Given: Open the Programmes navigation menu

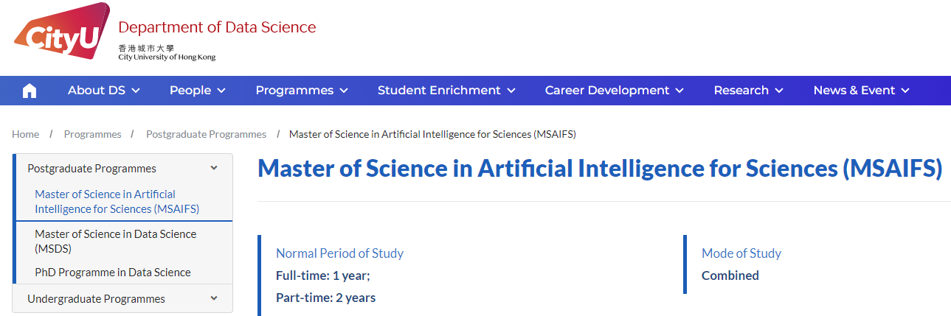Looking at the screenshot, I should click(302, 91).
